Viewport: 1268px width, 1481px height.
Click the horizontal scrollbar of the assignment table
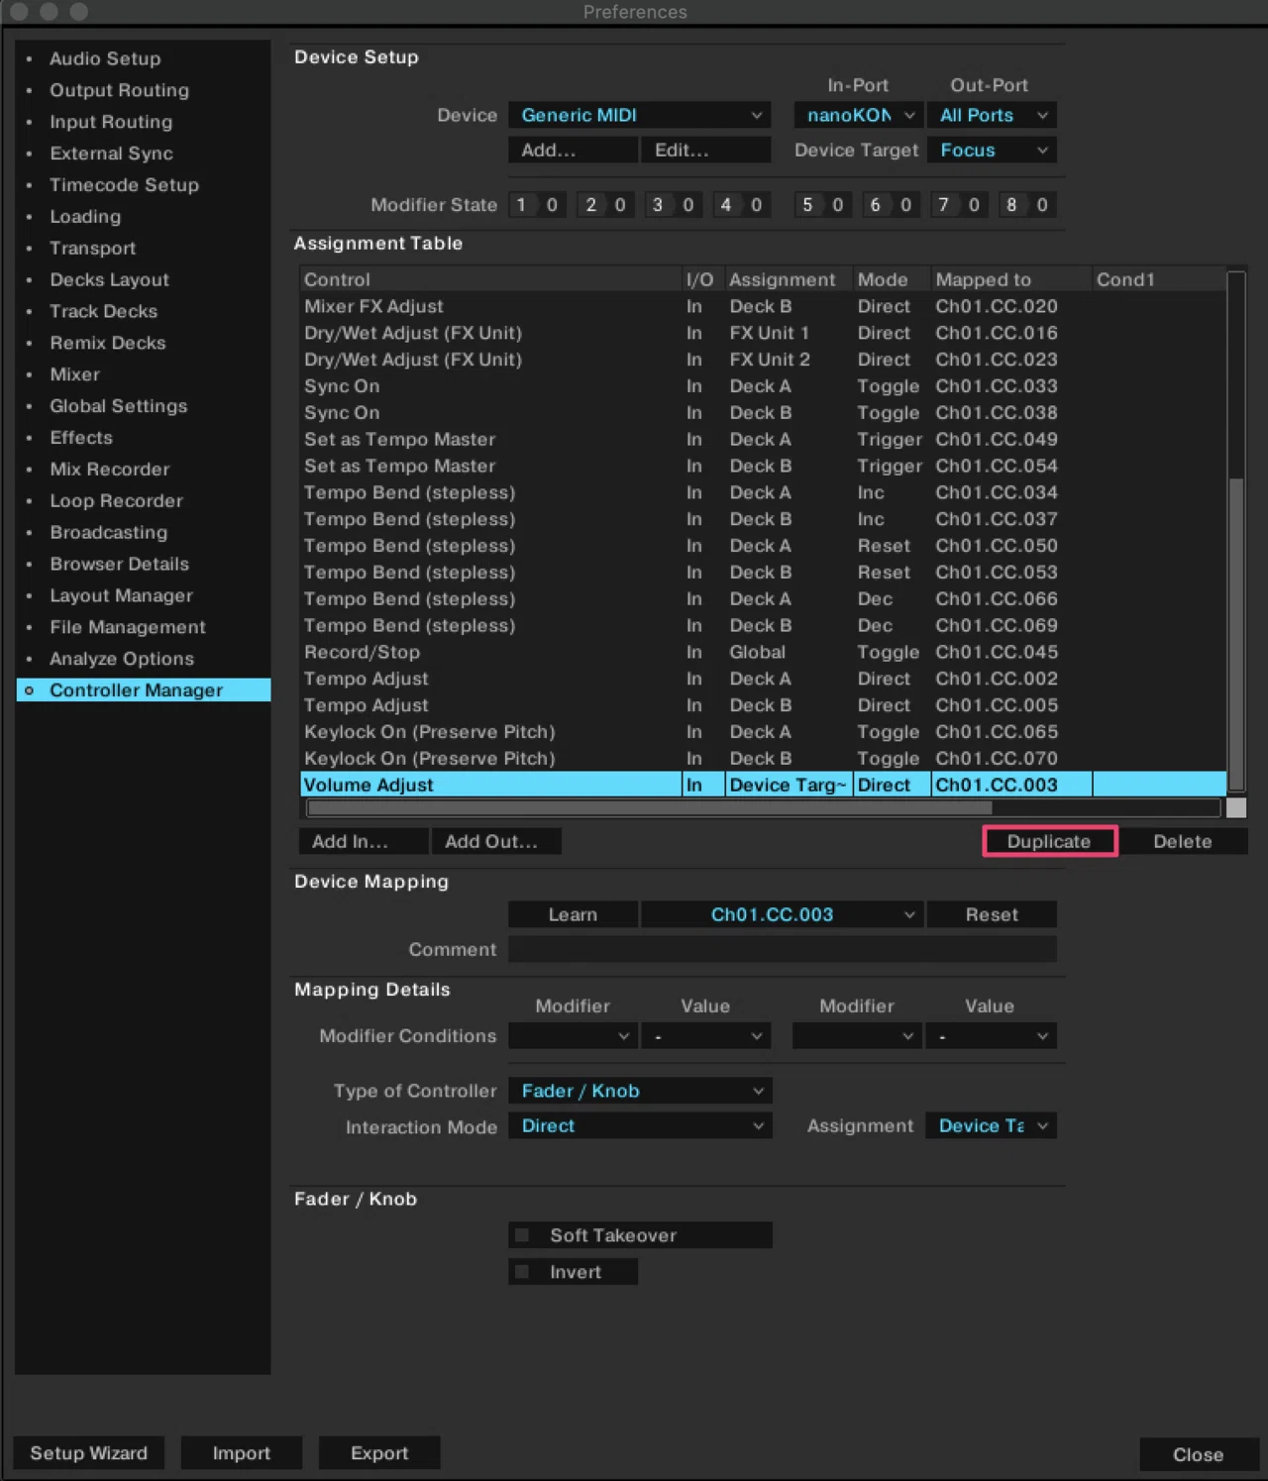click(763, 807)
